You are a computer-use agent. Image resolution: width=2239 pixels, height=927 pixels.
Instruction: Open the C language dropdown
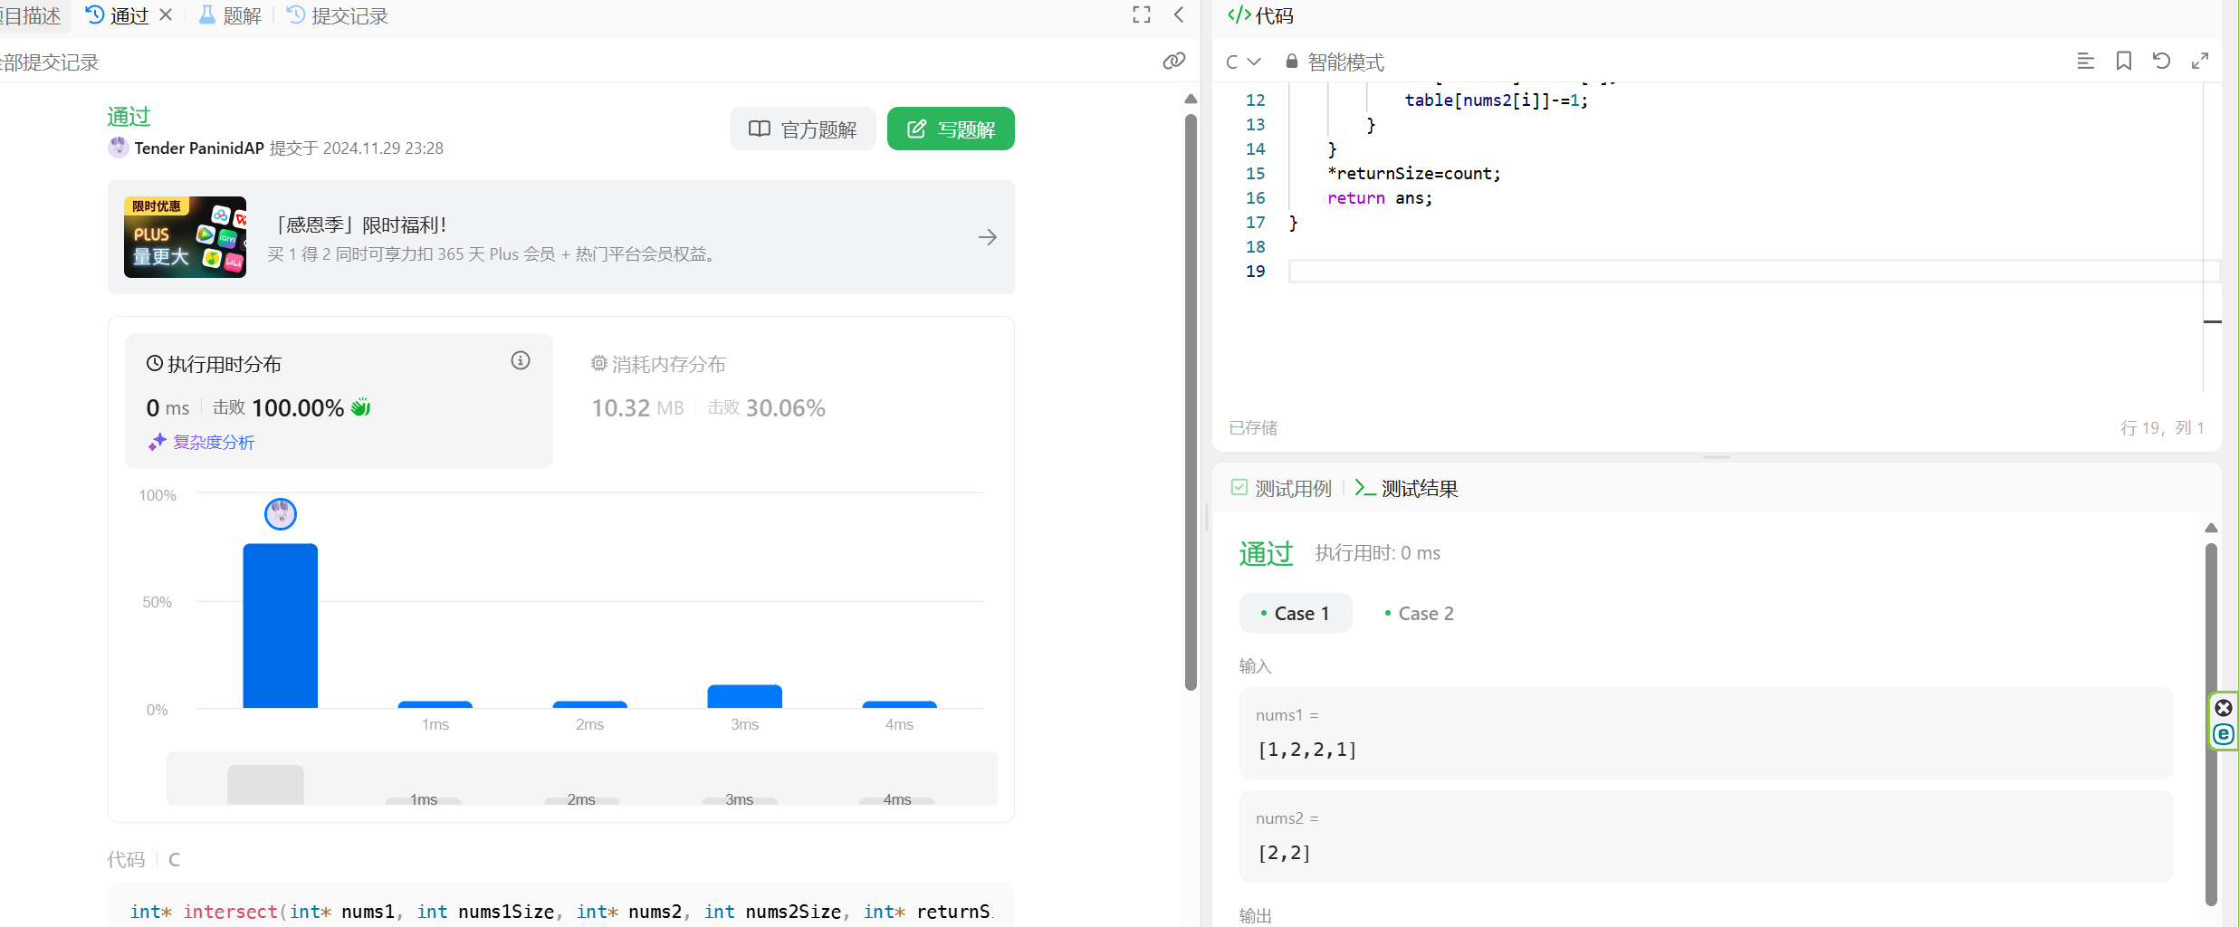(1242, 62)
